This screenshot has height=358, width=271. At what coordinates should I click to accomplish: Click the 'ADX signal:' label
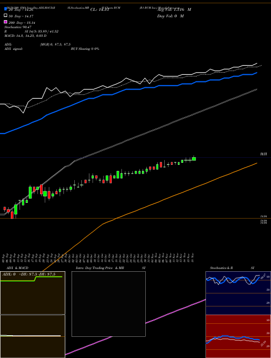[x=14, y=49]
